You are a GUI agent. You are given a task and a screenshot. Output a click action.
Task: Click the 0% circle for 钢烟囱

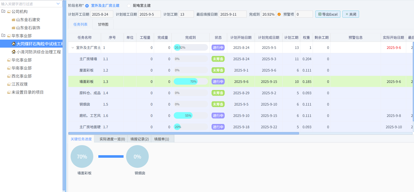137,156
